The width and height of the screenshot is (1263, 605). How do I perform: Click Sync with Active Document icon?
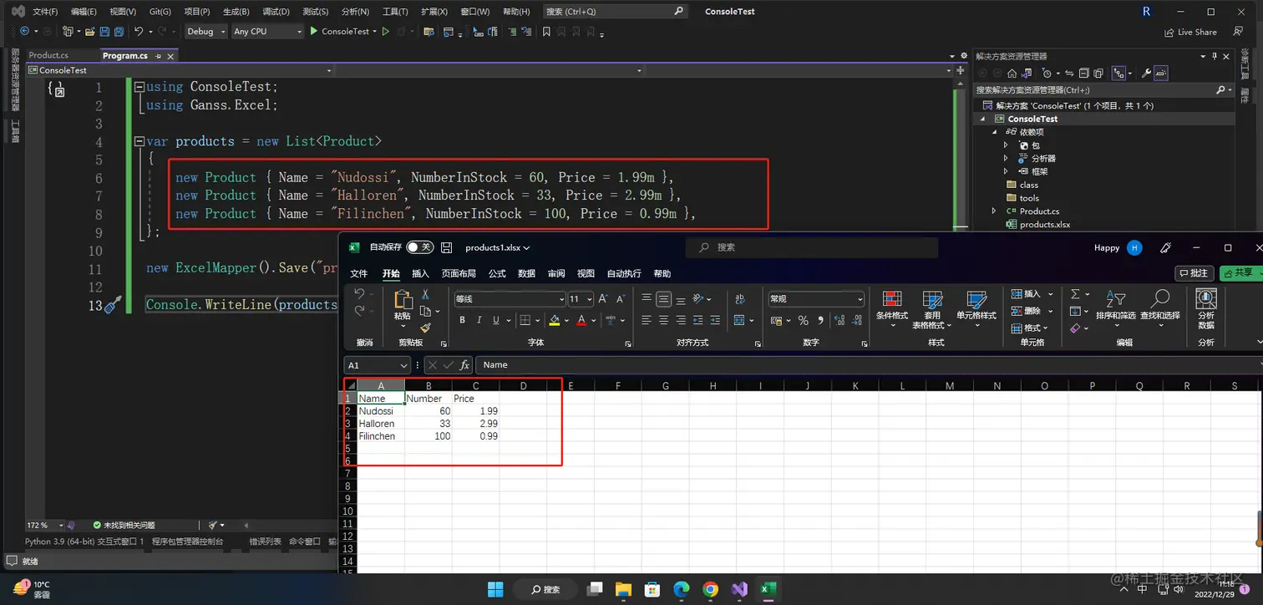pyautogui.click(x=1070, y=73)
